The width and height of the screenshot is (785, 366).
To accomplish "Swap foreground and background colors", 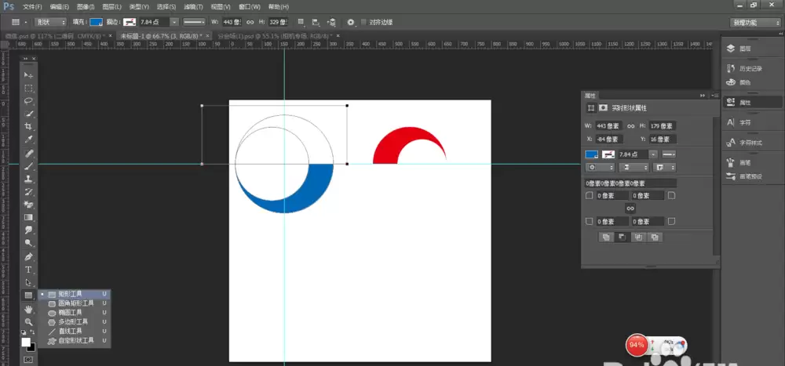I will [x=33, y=332].
